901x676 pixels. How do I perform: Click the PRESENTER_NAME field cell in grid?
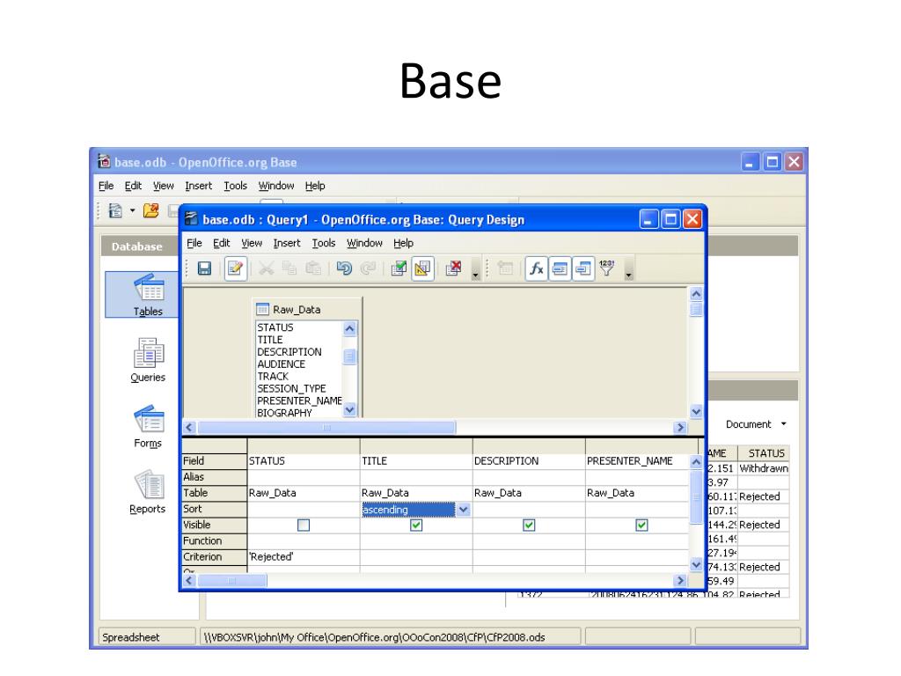pos(637,461)
